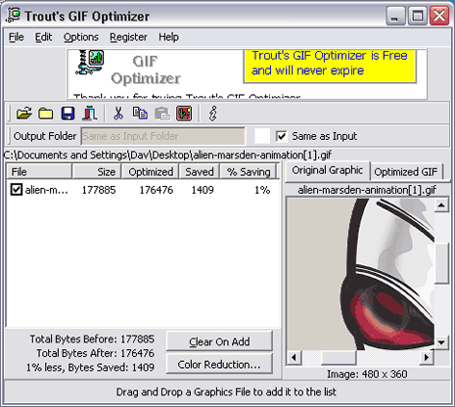Click the File column header
The height and width of the screenshot is (407, 455).
(x=39, y=171)
